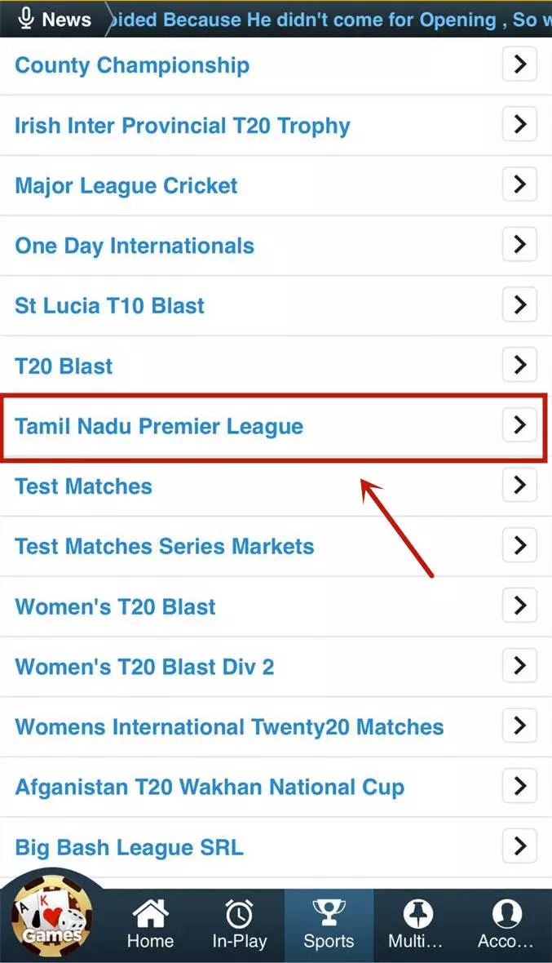Open Major League Cricket
The image size is (552, 963).
126,185
